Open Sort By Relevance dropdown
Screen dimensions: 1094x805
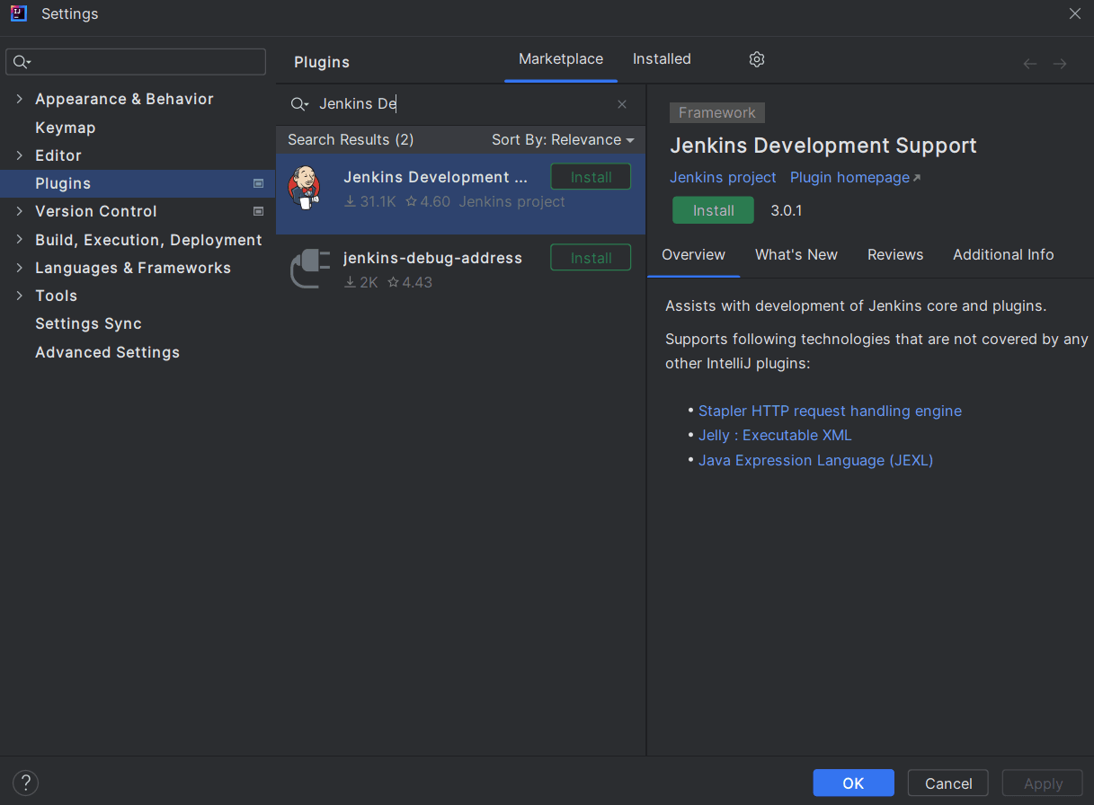click(563, 140)
